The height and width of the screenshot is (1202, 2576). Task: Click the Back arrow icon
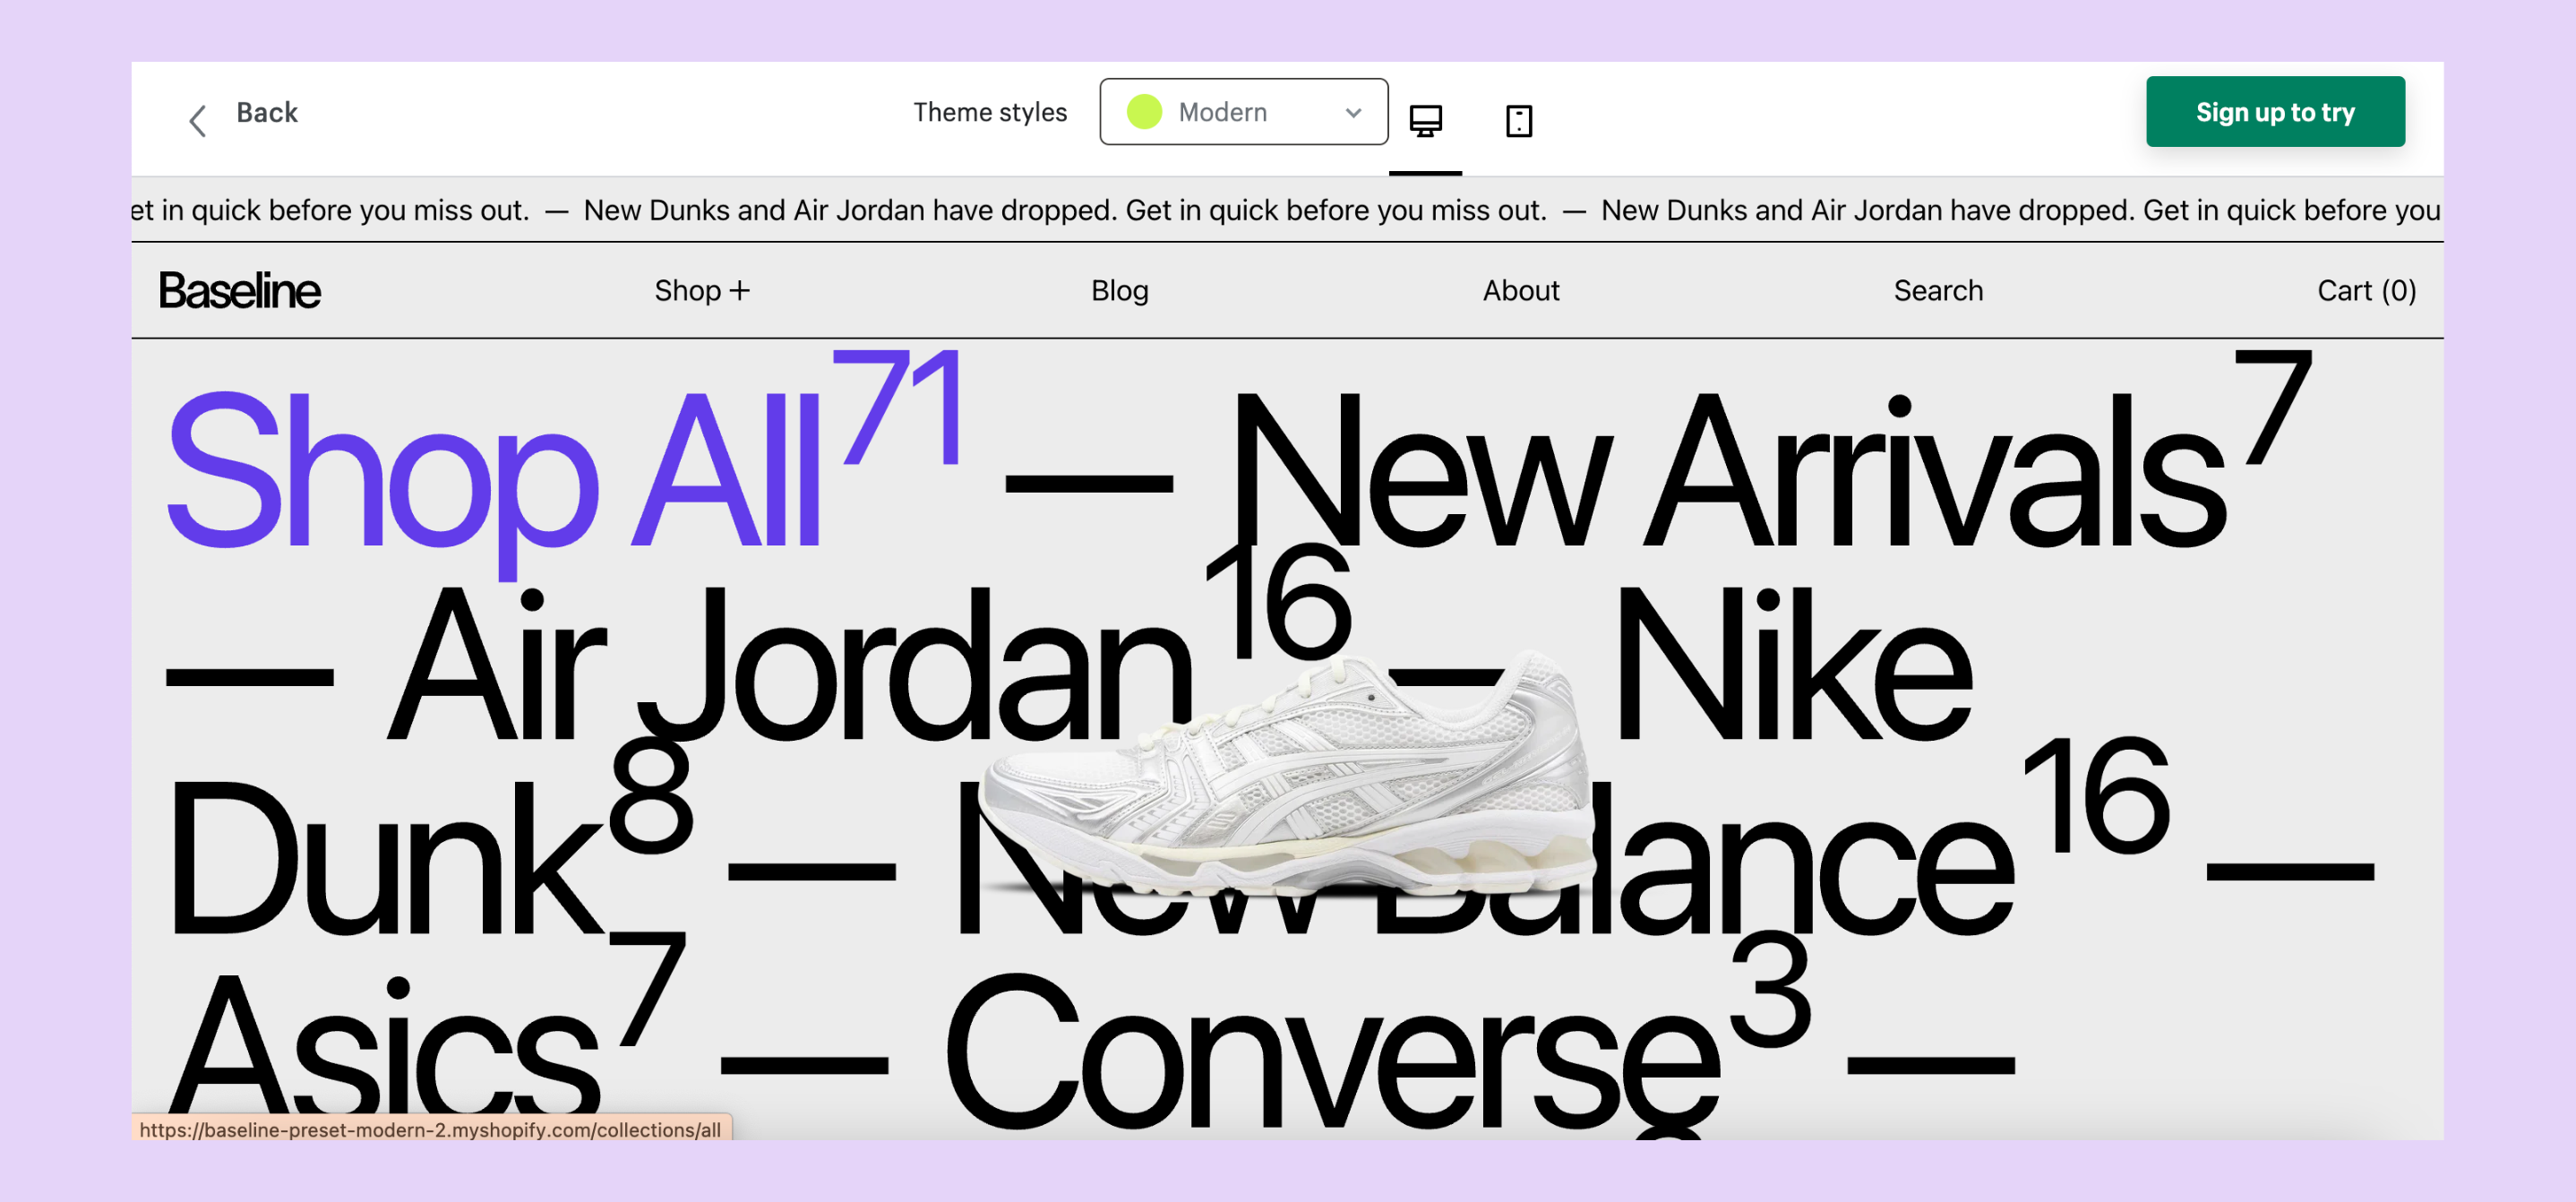coord(198,120)
